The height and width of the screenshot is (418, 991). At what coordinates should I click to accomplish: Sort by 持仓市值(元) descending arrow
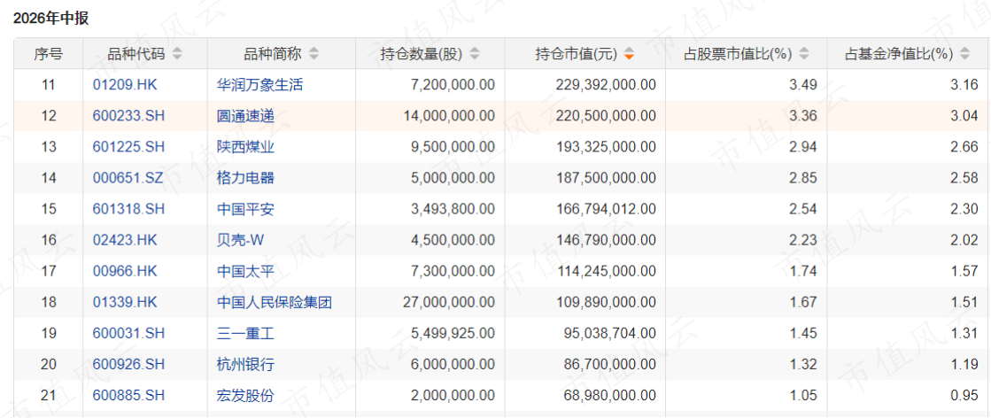click(629, 58)
